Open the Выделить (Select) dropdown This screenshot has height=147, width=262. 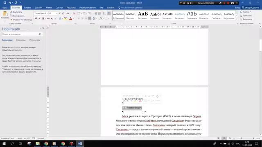(x=246, y=19)
